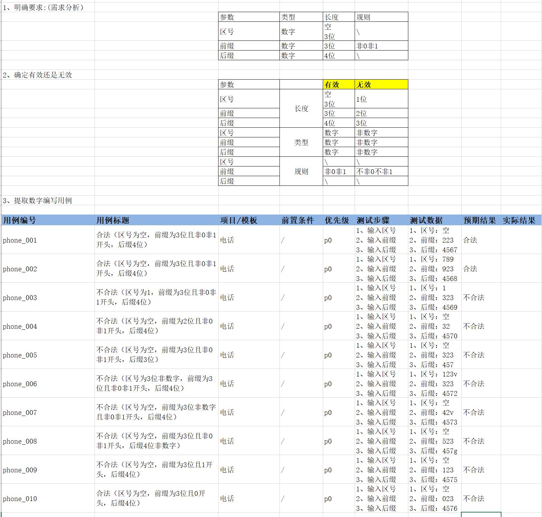Screen dimensions: 542x517
Task: Click the "实际结果" column header cell
Action: pos(521,220)
